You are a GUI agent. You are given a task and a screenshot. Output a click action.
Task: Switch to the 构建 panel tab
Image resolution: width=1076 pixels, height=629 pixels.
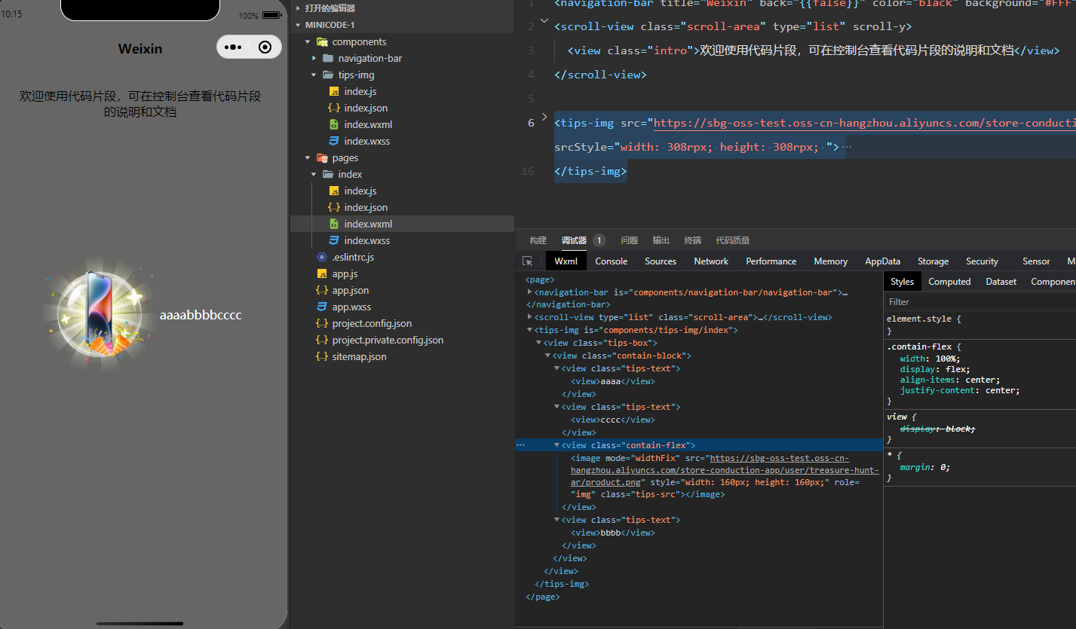click(x=538, y=240)
